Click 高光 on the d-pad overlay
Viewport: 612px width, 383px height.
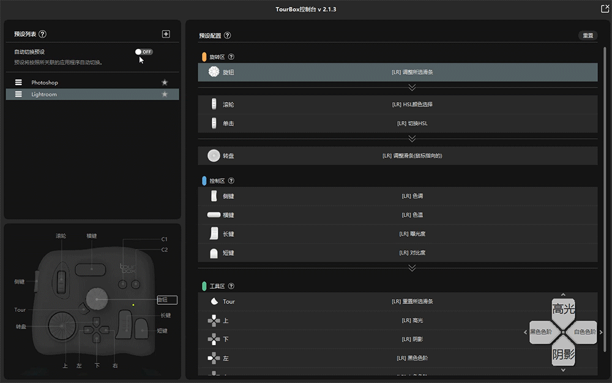(x=563, y=310)
